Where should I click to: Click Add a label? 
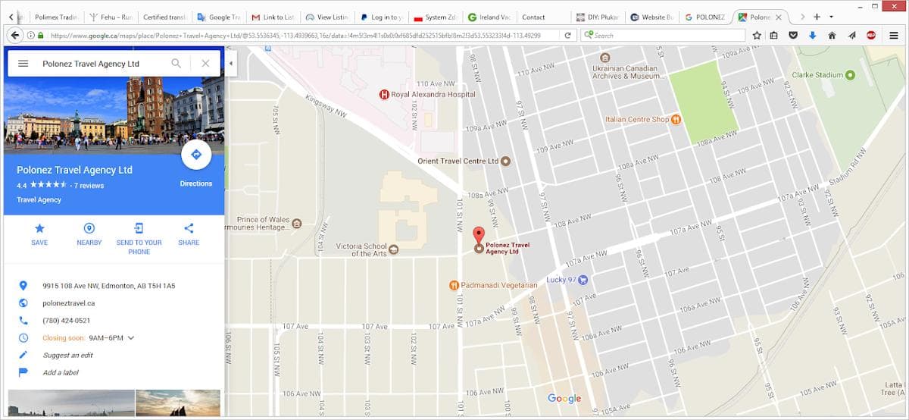pyautogui.click(x=61, y=373)
